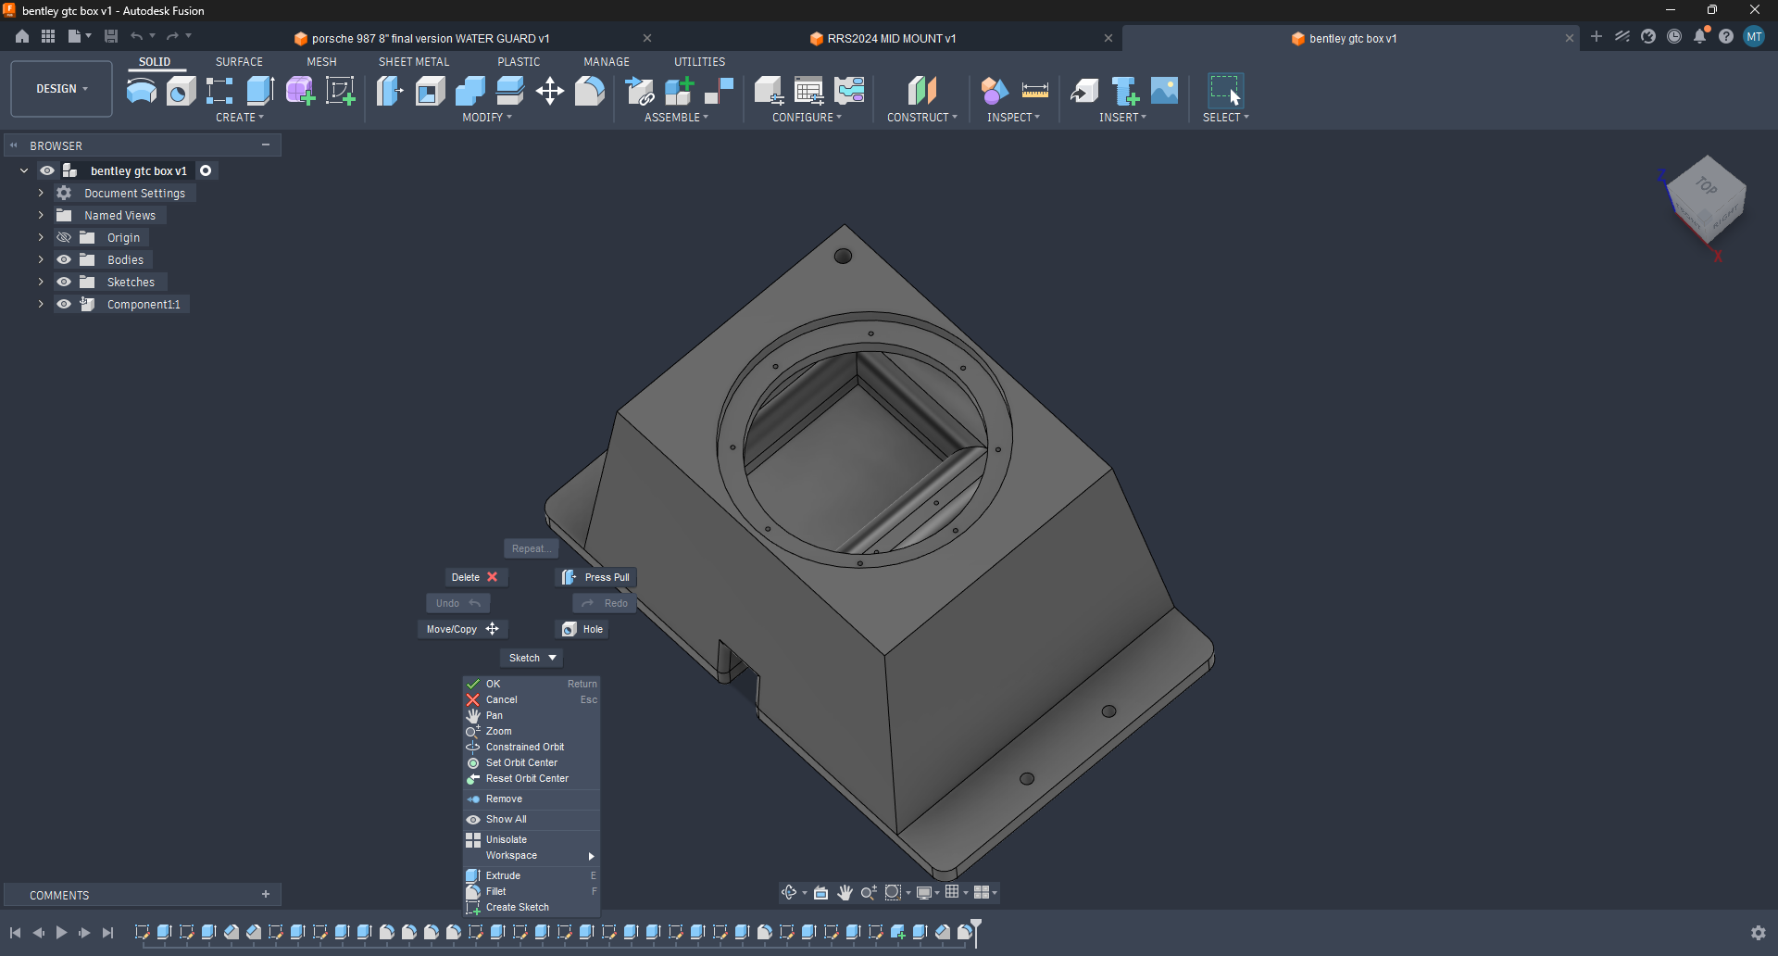Screen dimensions: 1778x956
Task: Select the Pan hand icon in navigation bar
Action: click(845, 893)
